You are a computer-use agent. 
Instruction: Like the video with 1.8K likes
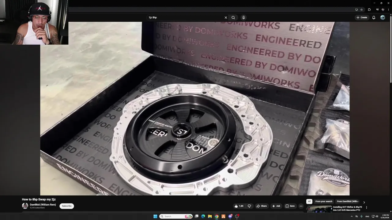pyautogui.click(x=239, y=206)
